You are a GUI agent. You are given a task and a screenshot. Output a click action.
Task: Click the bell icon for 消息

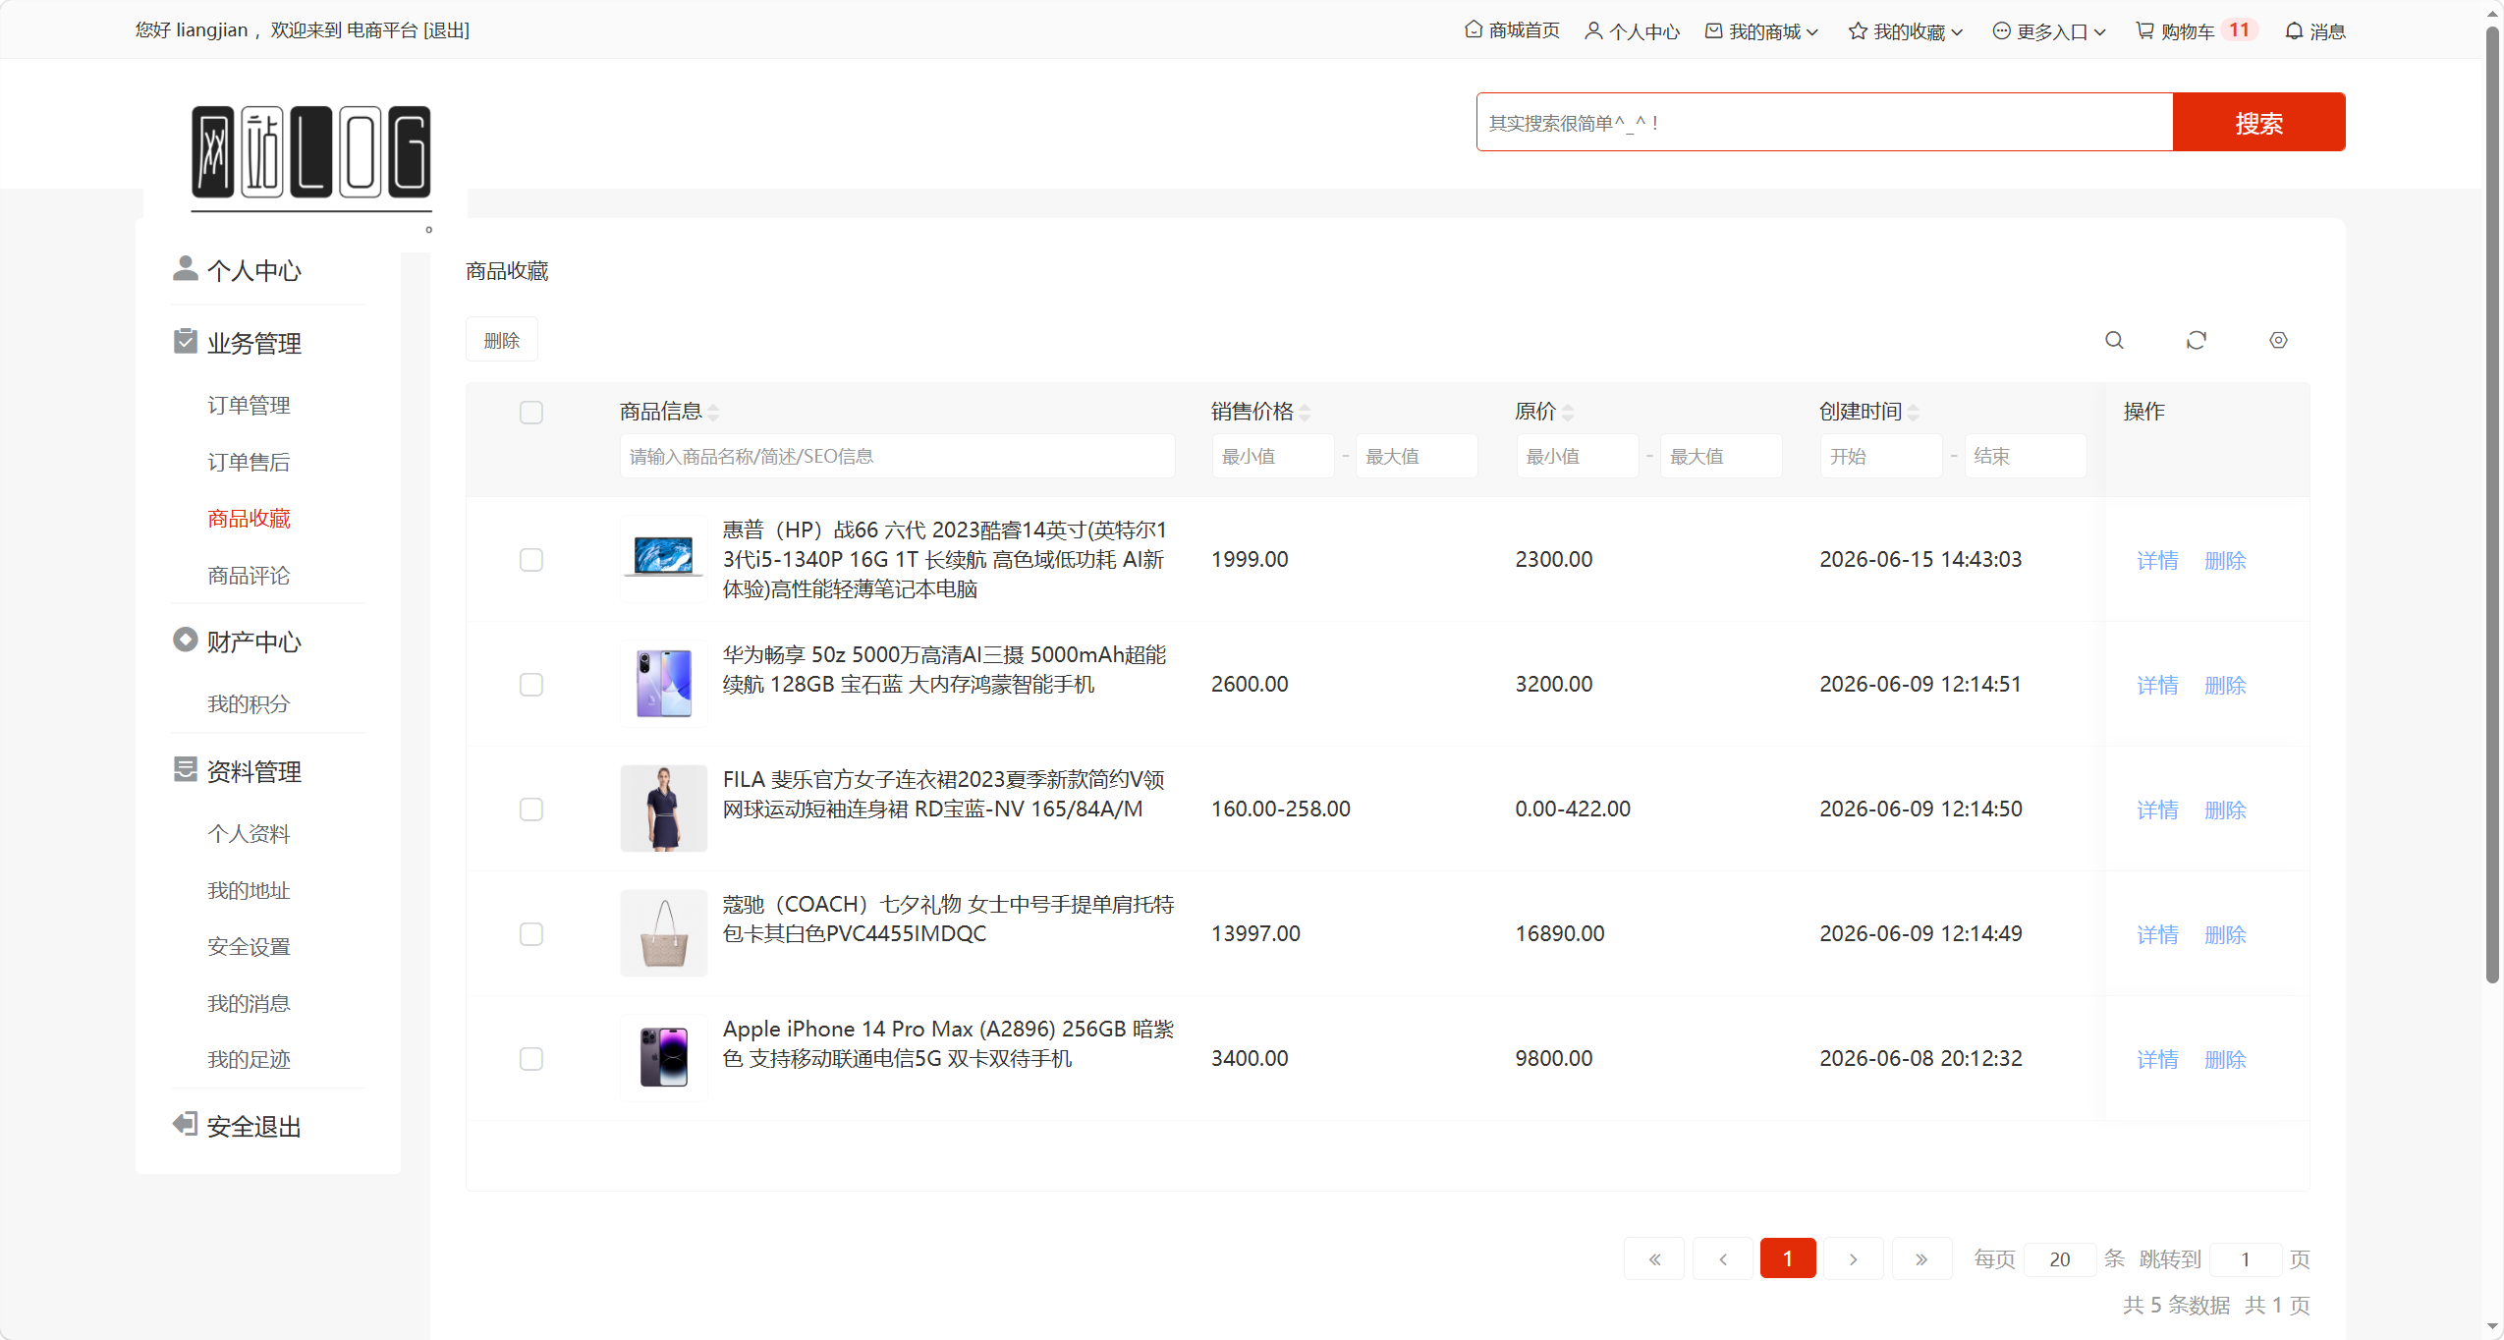2294,30
